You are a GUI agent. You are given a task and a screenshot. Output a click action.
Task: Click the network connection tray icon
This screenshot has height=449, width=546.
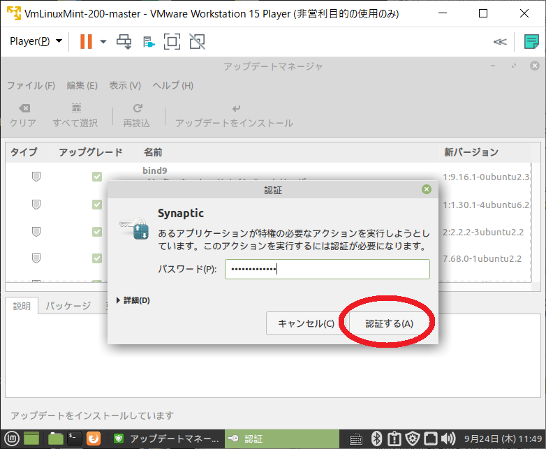[430, 439]
